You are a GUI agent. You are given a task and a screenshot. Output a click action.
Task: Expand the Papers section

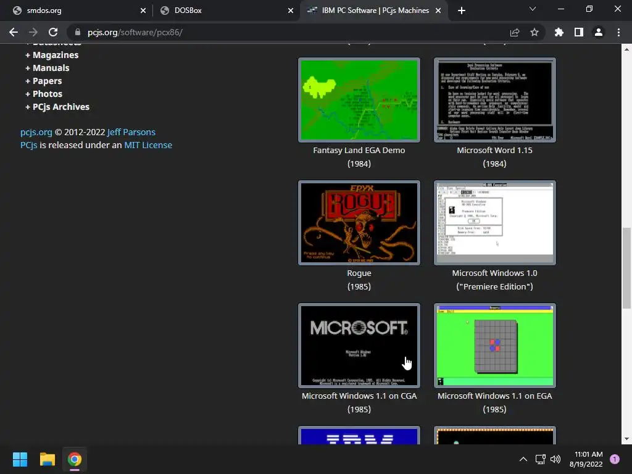coord(44,81)
